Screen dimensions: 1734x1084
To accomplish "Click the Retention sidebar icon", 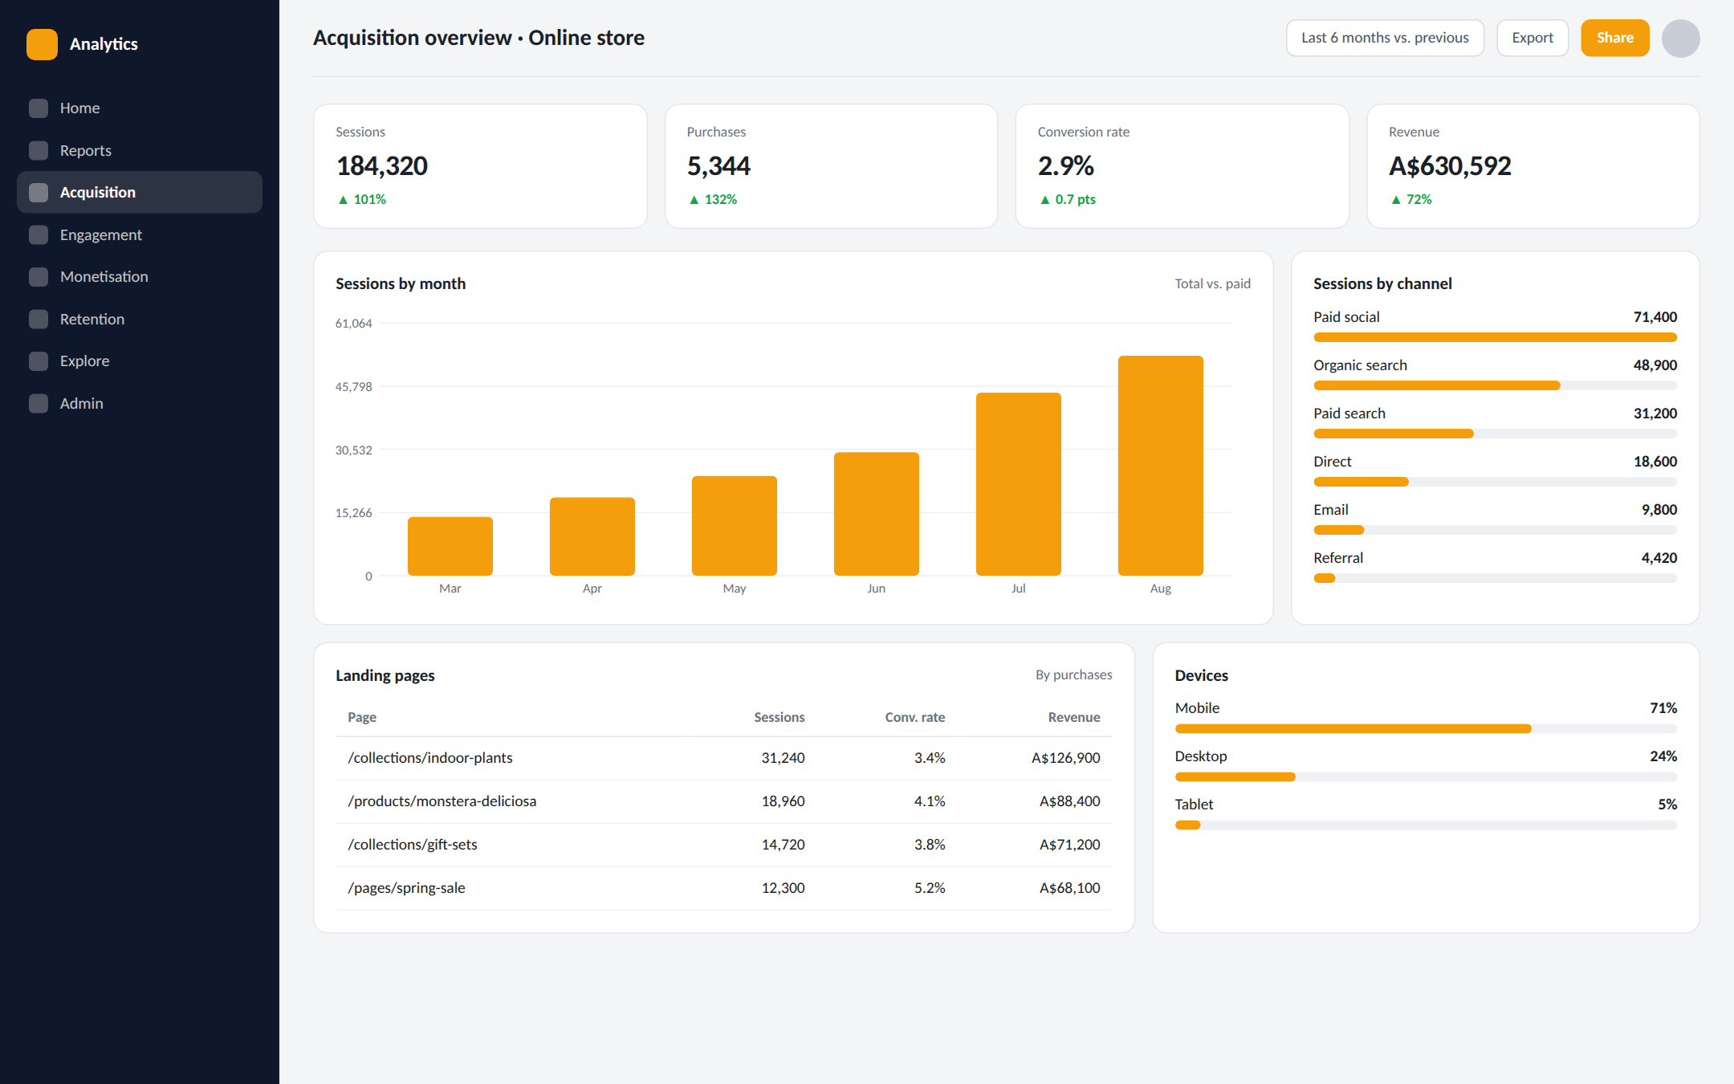I will tap(39, 319).
